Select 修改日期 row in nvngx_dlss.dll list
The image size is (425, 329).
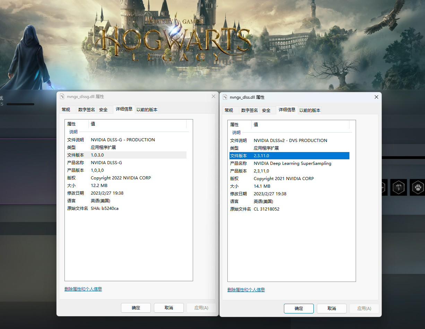tap(289, 194)
